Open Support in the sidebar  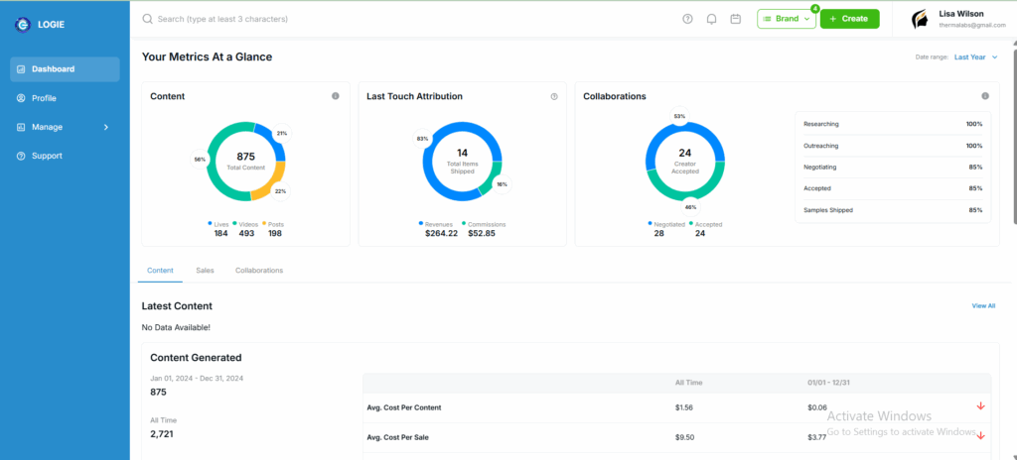(47, 156)
